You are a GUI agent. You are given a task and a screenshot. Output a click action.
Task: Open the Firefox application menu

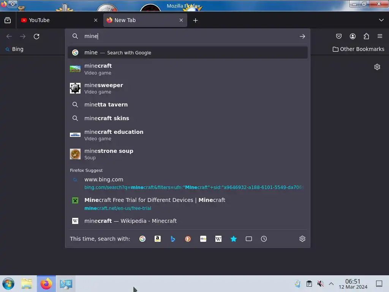click(x=380, y=36)
